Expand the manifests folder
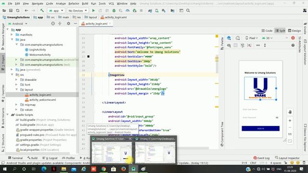Viewport: 308px width, 173px height. point(12,35)
